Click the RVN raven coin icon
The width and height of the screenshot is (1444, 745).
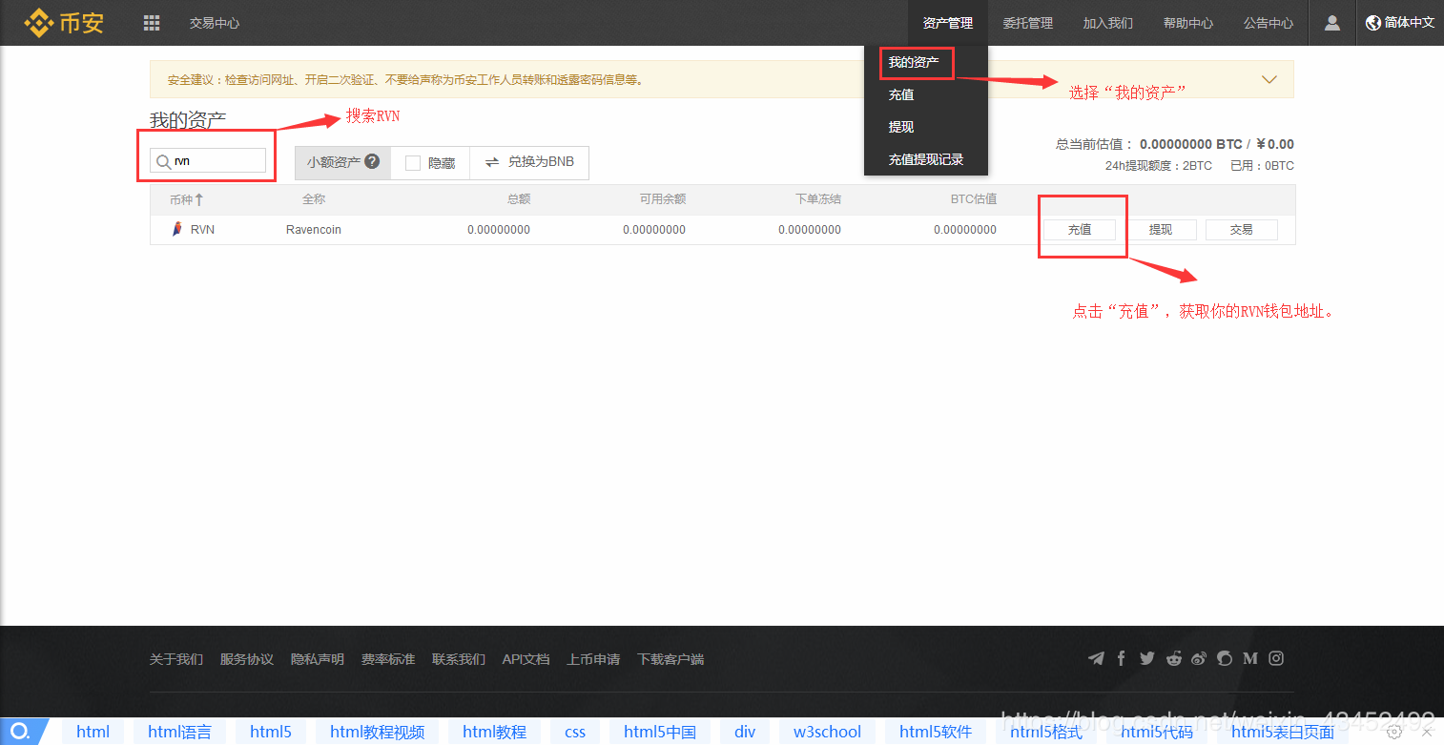(x=176, y=229)
